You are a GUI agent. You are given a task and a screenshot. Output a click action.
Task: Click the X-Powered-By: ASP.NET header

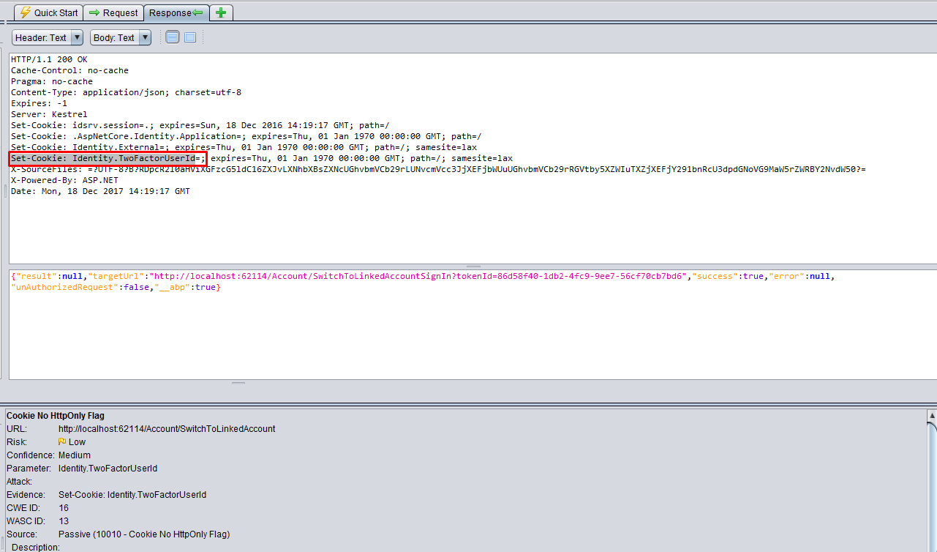(64, 180)
